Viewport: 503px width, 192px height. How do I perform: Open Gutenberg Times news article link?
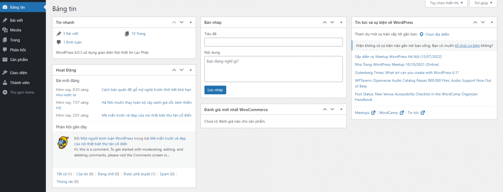[x=407, y=73]
